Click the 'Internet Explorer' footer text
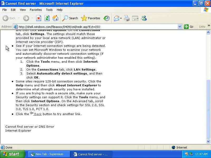This screenshot has height=158, width=211. point(18,131)
